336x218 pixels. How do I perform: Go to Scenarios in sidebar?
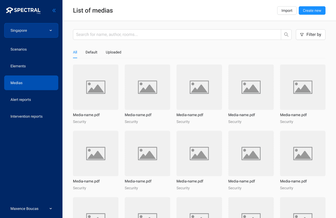[x=31, y=49]
